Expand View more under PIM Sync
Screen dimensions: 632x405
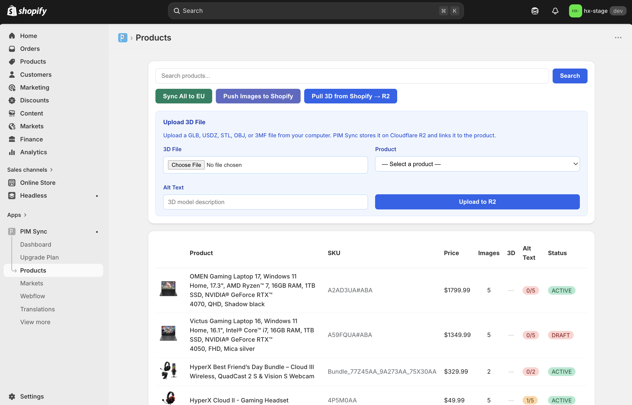tap(35, 322)
